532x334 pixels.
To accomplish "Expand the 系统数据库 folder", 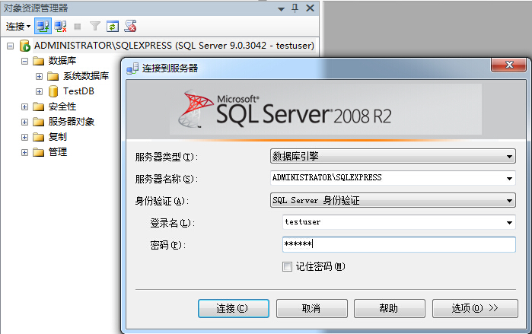I will point(39,76).
